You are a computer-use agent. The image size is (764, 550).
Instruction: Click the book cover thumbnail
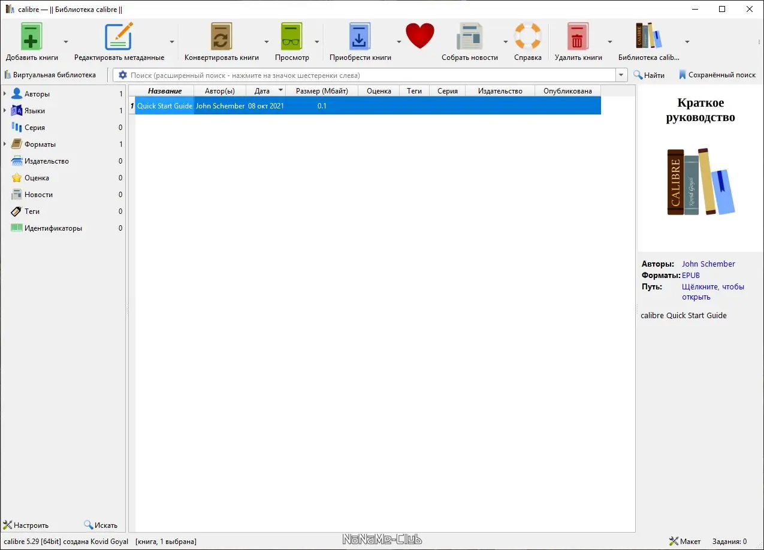click(700, 169)
